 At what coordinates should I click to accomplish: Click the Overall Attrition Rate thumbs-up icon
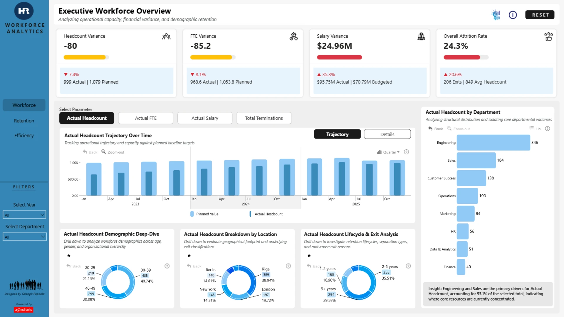tap(548, 36)
